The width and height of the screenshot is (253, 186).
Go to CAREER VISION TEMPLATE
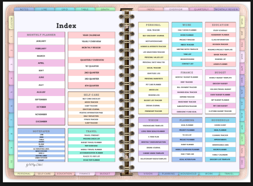pos(154,153)
